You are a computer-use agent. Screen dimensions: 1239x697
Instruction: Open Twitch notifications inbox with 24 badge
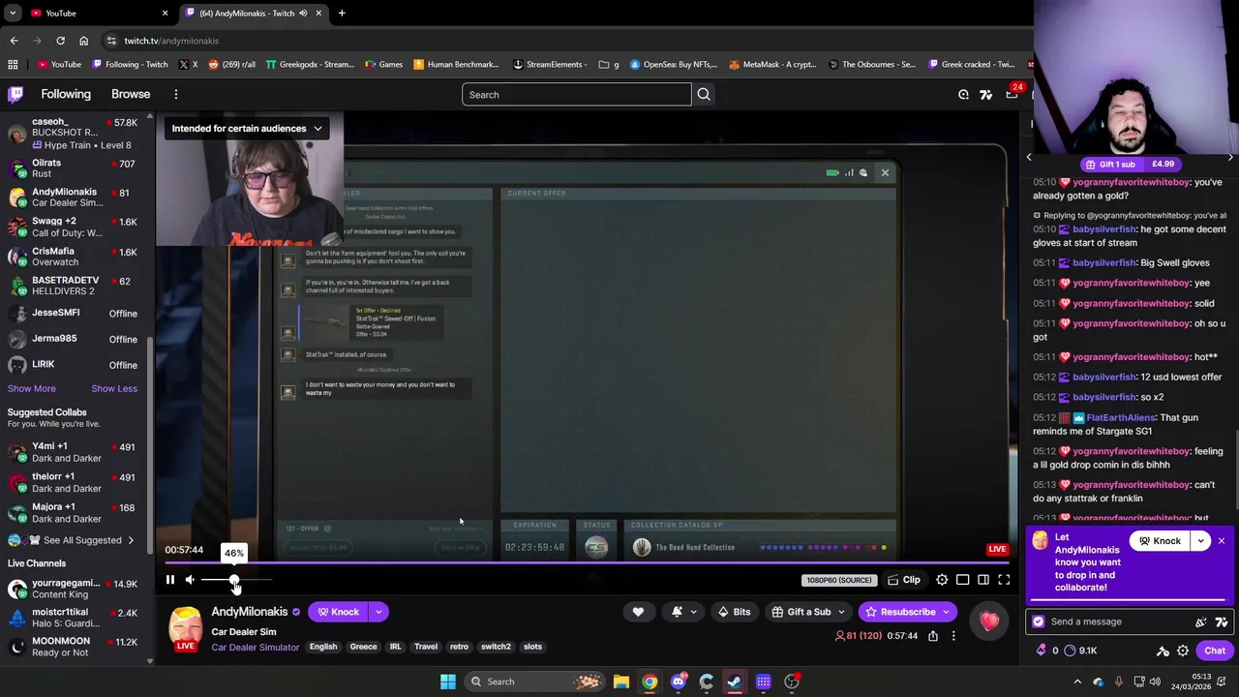point(1012,94)
